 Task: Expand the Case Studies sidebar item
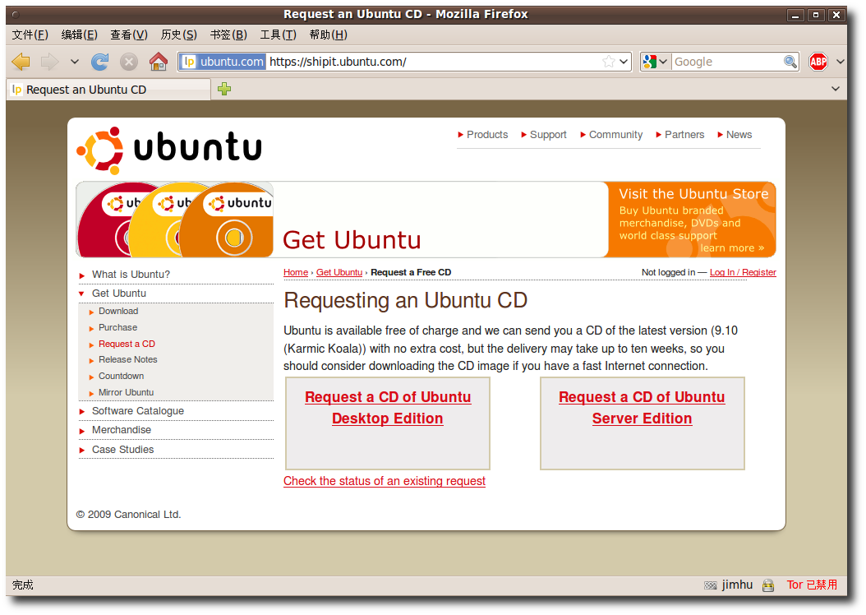click(122, 450)
